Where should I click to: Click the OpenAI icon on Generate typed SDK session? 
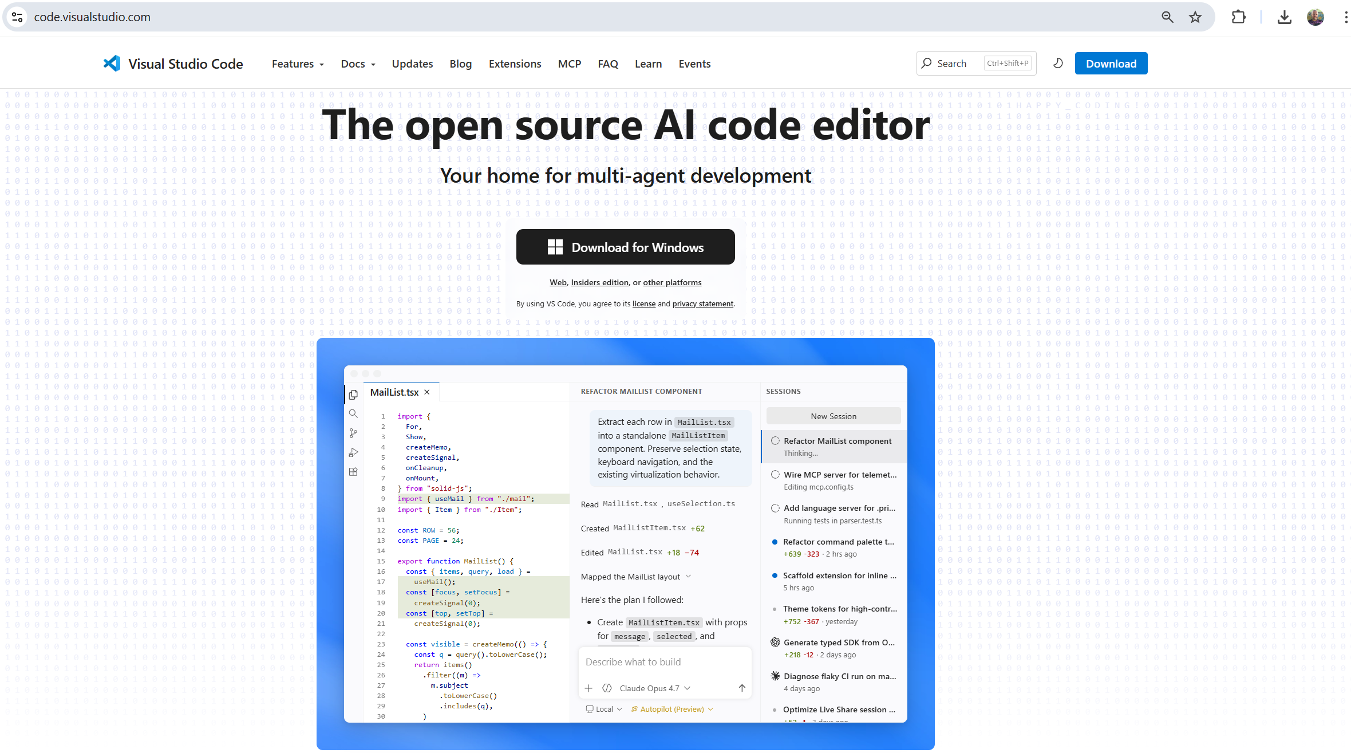pos(775,642)
